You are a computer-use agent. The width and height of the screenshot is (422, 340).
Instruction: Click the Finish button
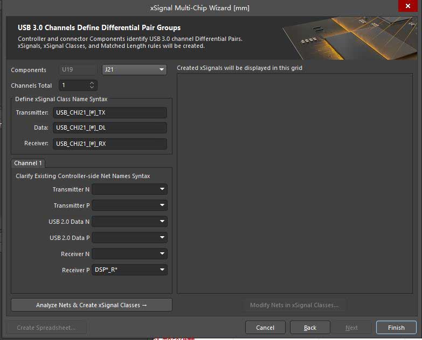pos(396,328)
